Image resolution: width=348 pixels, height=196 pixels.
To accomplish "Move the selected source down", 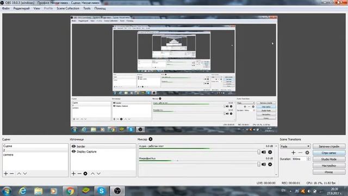I will point(98,173).
